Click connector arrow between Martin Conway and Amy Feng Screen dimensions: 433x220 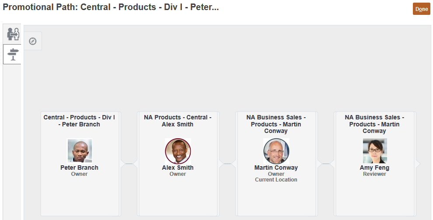(325, 164)
